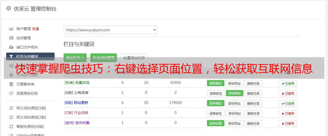Toggle 已禁用 status for 公有词库
This screenshot has width=328, height=136.
click(x=287, y=93)
